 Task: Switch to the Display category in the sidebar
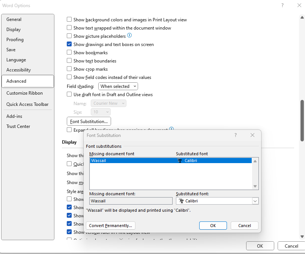(14, 29)
